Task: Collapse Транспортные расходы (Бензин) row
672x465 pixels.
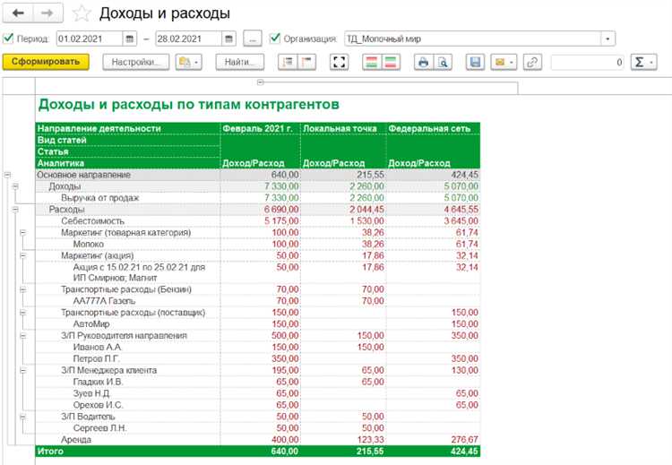Action: [23, 289]
